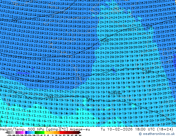Click the '-12' legend tick value
The height and width of the screenshot is (136, 176).
coord(37,135)
